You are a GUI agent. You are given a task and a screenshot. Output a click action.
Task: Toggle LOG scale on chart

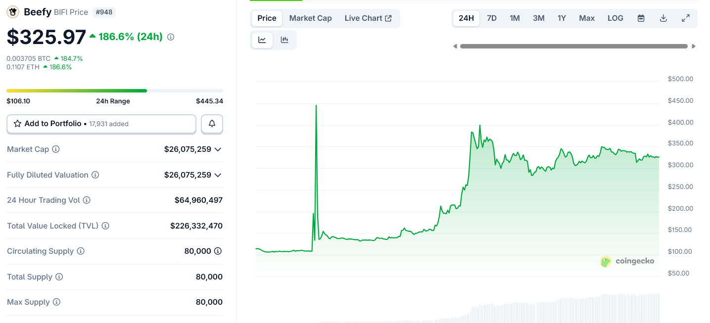pos(615,18)
